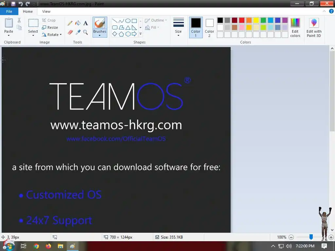Viewport: 335px width, 251px height.
Task: Pick the yellow color swatch
Action: pyautogui.click(x=256, y=20)
